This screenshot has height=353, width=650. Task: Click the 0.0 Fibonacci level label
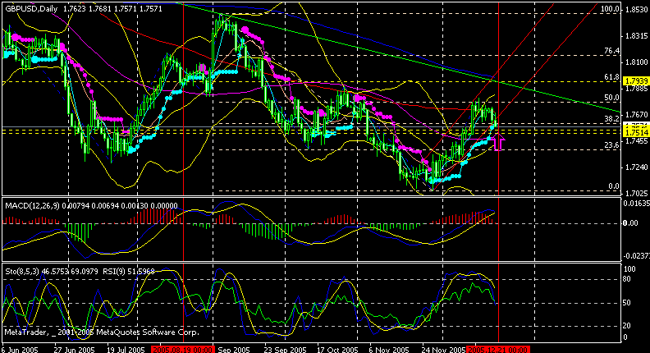pos(613,186)
